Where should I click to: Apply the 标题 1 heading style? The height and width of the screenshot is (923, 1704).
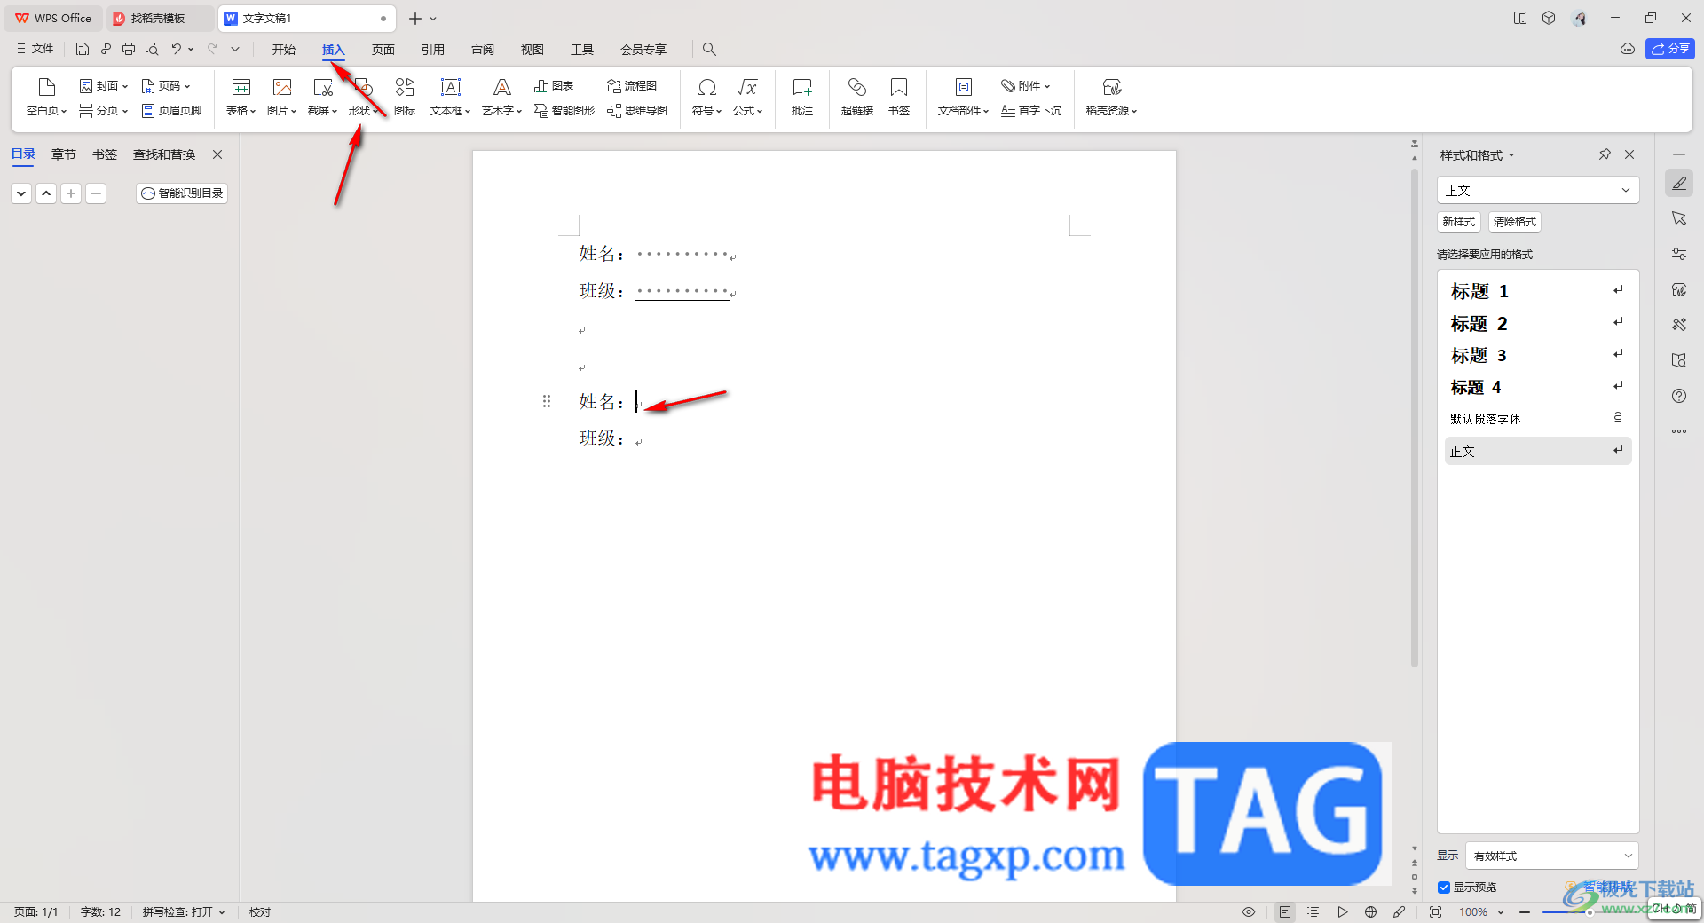click(x=1537, y=291)
